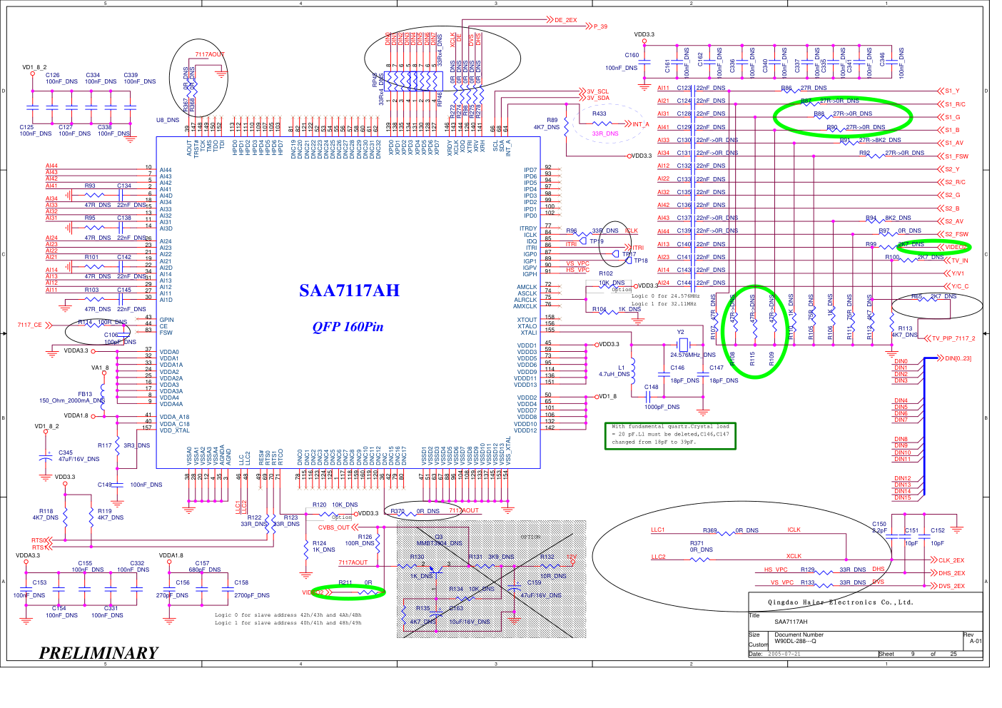Click resistor reference 'R433'
The image size is (1002, 708).
[x=599, y=113]
